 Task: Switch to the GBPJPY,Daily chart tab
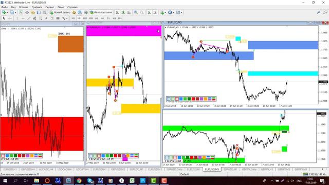pos(249,169)
